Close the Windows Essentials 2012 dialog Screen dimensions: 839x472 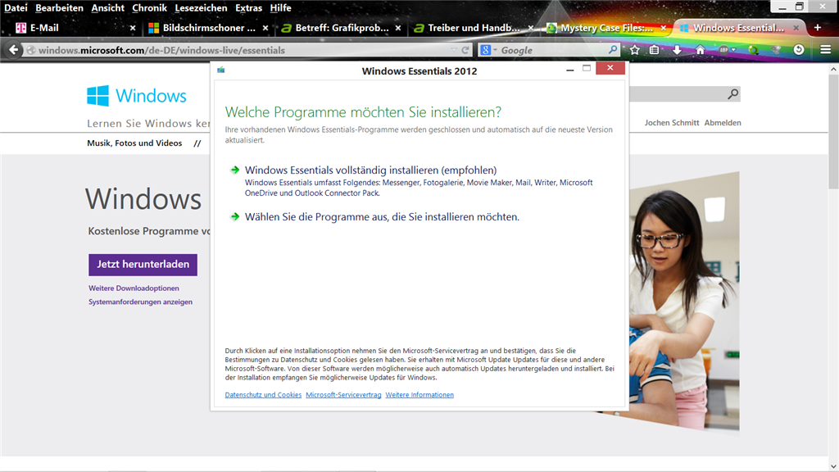610,68
